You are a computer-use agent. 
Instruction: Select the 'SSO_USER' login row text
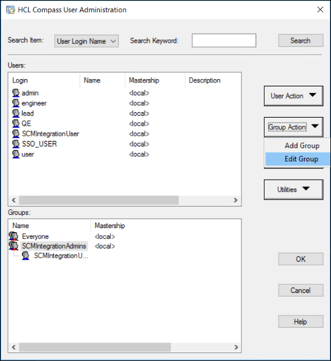(x=39, y=144)
